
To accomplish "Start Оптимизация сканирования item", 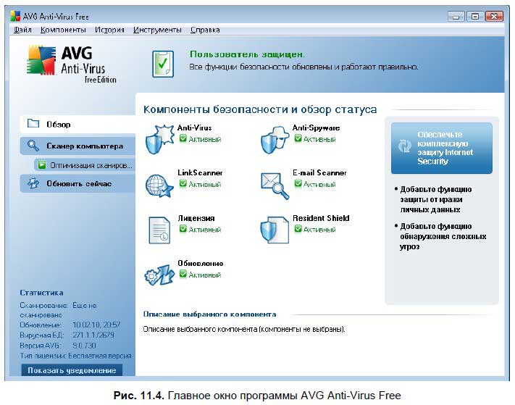I will pos(85,165).
